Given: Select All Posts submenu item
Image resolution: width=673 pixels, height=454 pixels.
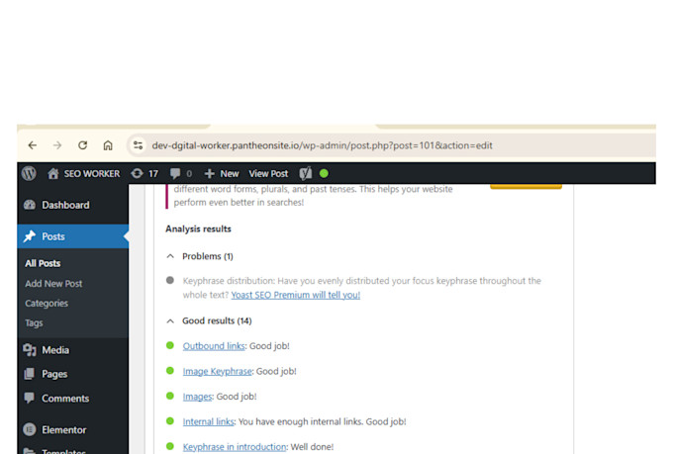Looking at the screenshot, I should [43, 263].
